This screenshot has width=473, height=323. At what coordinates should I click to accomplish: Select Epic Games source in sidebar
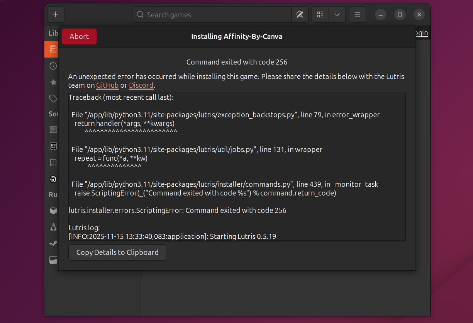click(x=53, y=146)
